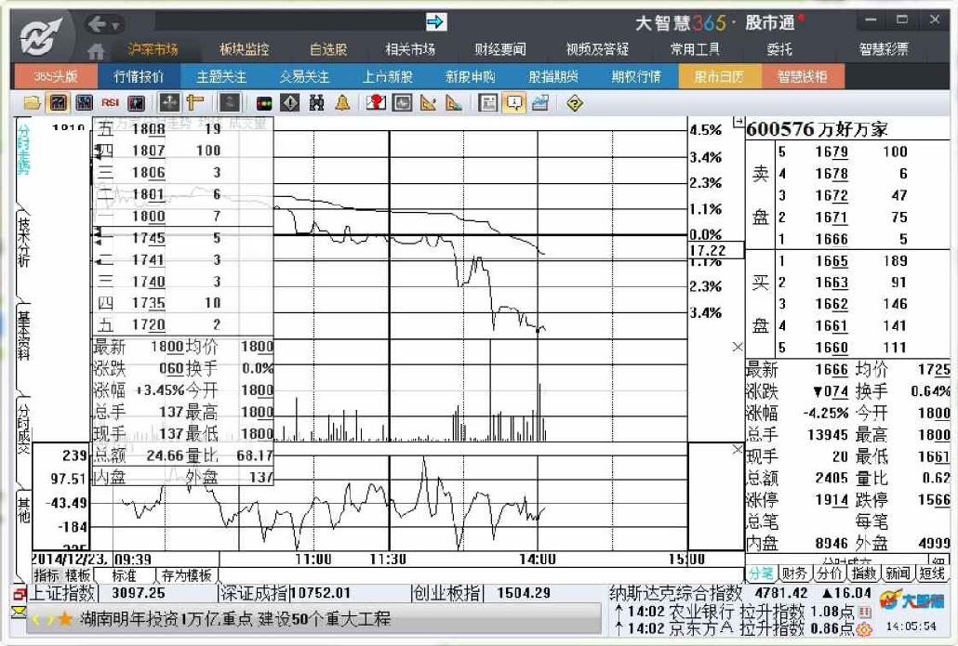Click the binoculars search icon
Screen dimensions: 958x646
click(x=316, y=102)
